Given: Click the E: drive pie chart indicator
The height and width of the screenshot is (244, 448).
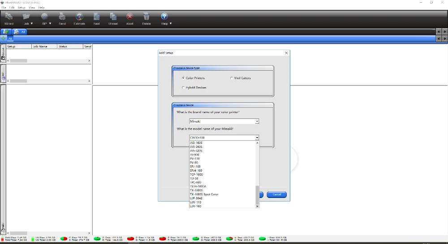Looking at the screenshot, I should pyautogui.click(x=130, y=239).
